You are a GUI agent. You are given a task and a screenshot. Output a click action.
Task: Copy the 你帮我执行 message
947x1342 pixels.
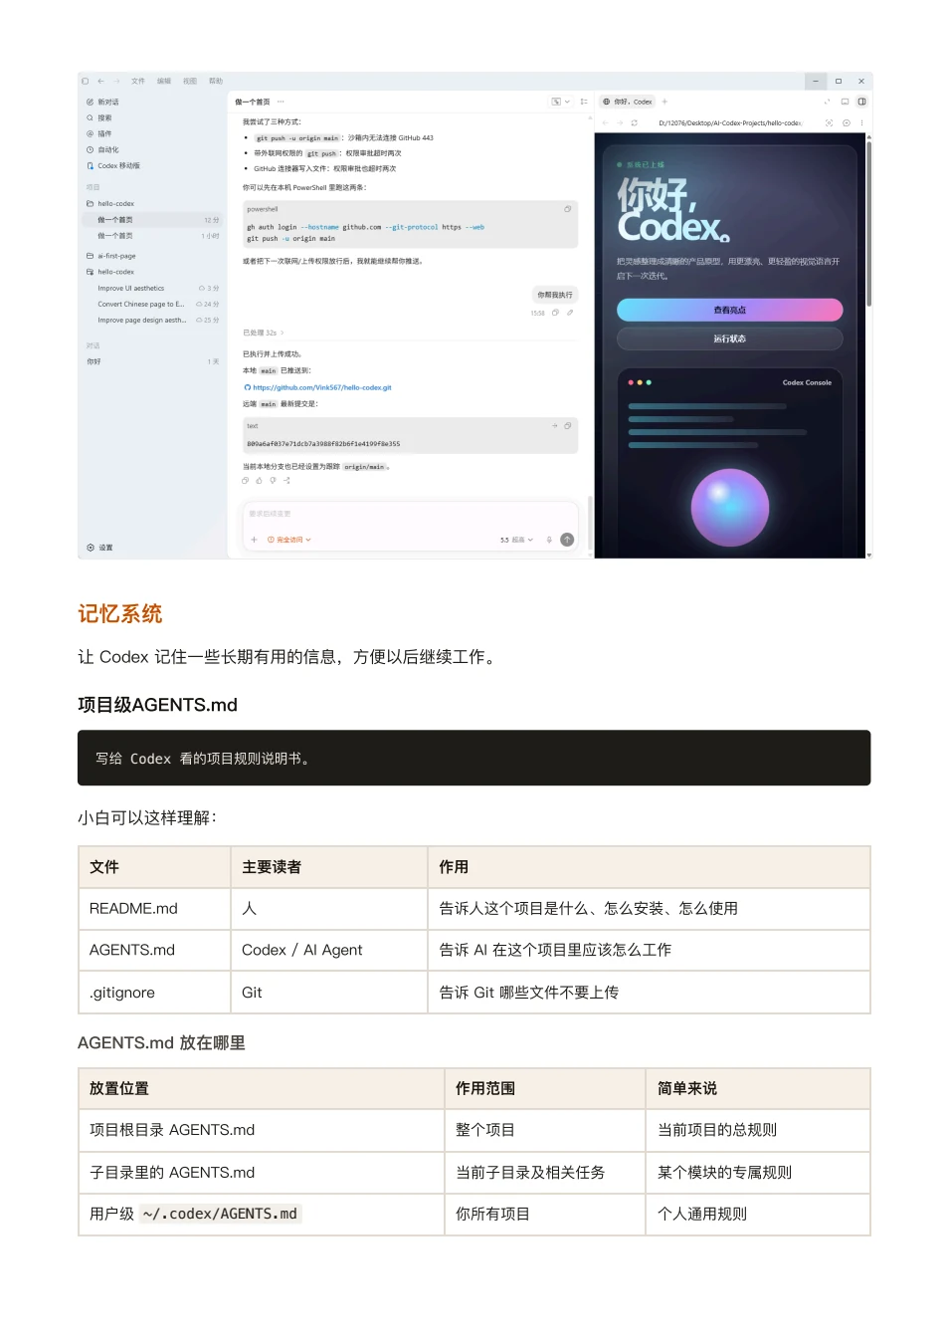[x=555, y=313]
